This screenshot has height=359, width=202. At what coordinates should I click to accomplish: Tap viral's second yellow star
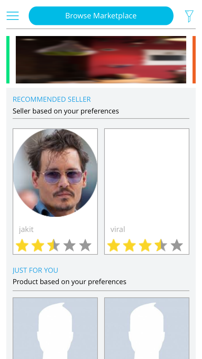coord(129,245)
